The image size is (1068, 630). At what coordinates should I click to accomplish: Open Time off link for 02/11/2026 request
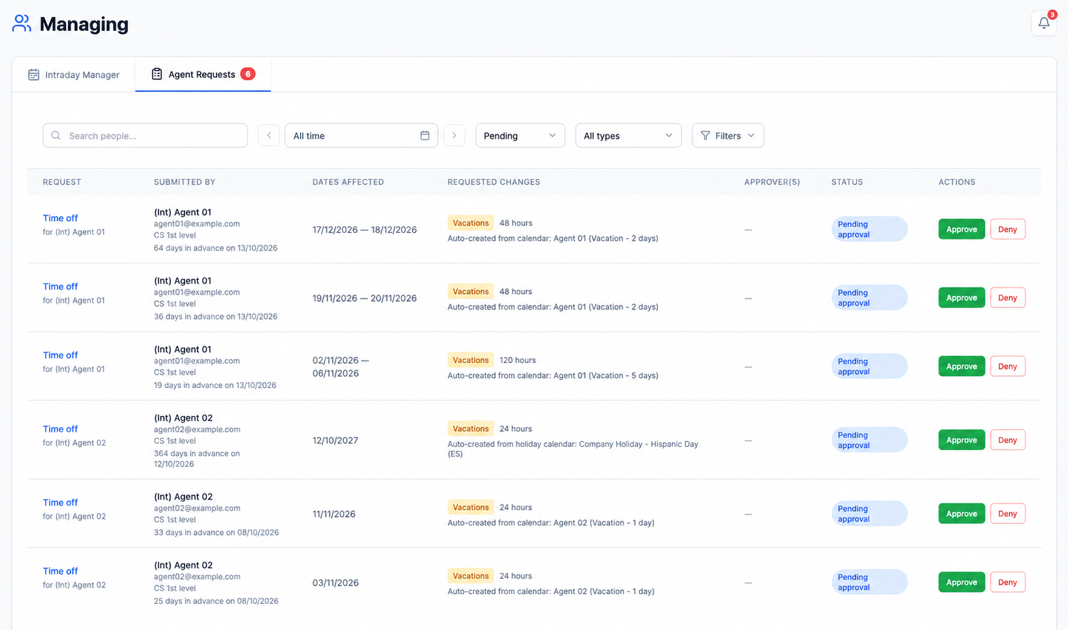click(x=60, y=355)
